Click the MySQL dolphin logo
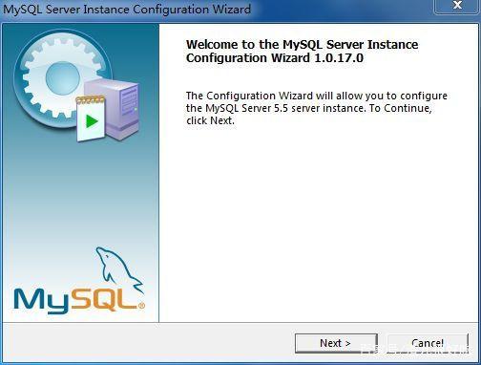Screen dimensions: 481x365 point(79,280)
